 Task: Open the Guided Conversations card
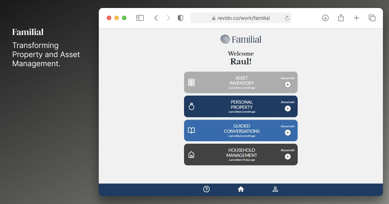240,131
